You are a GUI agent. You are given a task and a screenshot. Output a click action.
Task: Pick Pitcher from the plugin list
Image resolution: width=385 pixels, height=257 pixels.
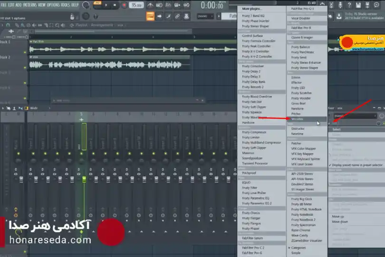tap(296, 114)
